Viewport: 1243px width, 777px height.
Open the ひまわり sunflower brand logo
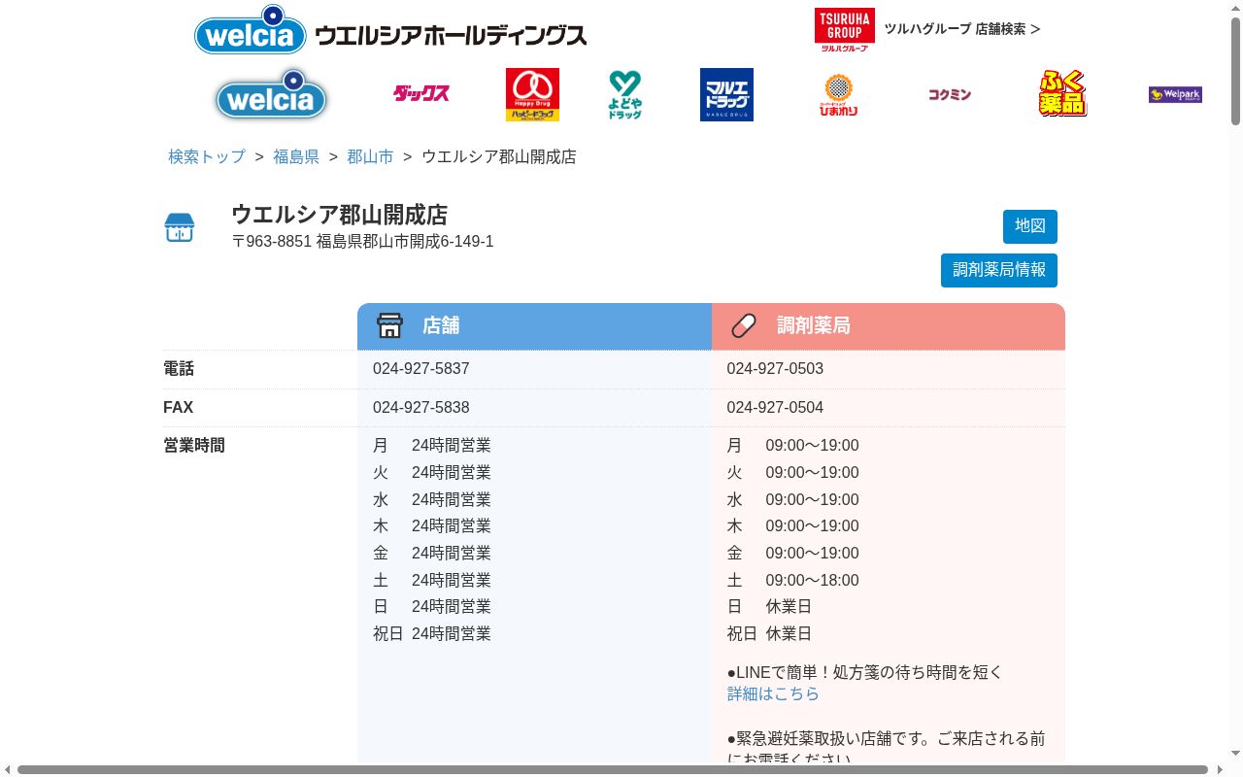(x=838, y=94)
